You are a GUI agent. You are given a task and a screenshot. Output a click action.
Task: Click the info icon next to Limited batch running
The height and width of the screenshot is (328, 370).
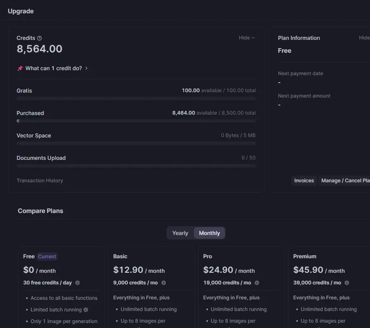[x=86, y=310]
